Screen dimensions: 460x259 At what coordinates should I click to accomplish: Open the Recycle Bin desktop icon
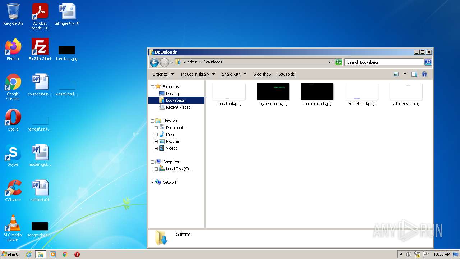click(x=13, y=14)
